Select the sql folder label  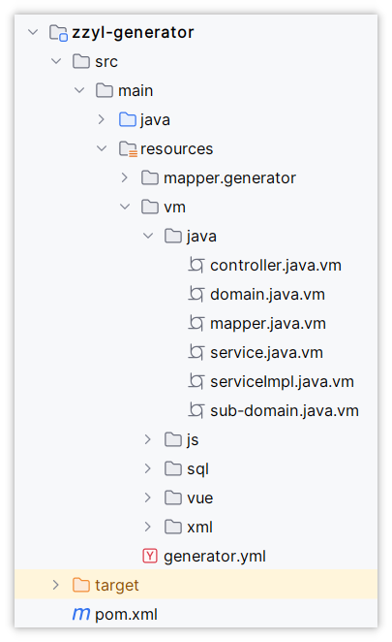click(x=197, y=469)
